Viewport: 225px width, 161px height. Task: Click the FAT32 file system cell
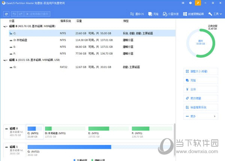click(x=64, y=67)
